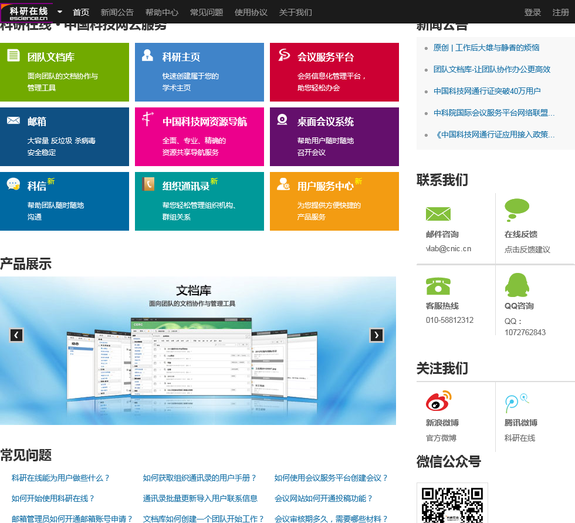Click the 邮箱 envelope icon
Image resolution: width=575 pixels, height=523 pixels.
[13, 120]
